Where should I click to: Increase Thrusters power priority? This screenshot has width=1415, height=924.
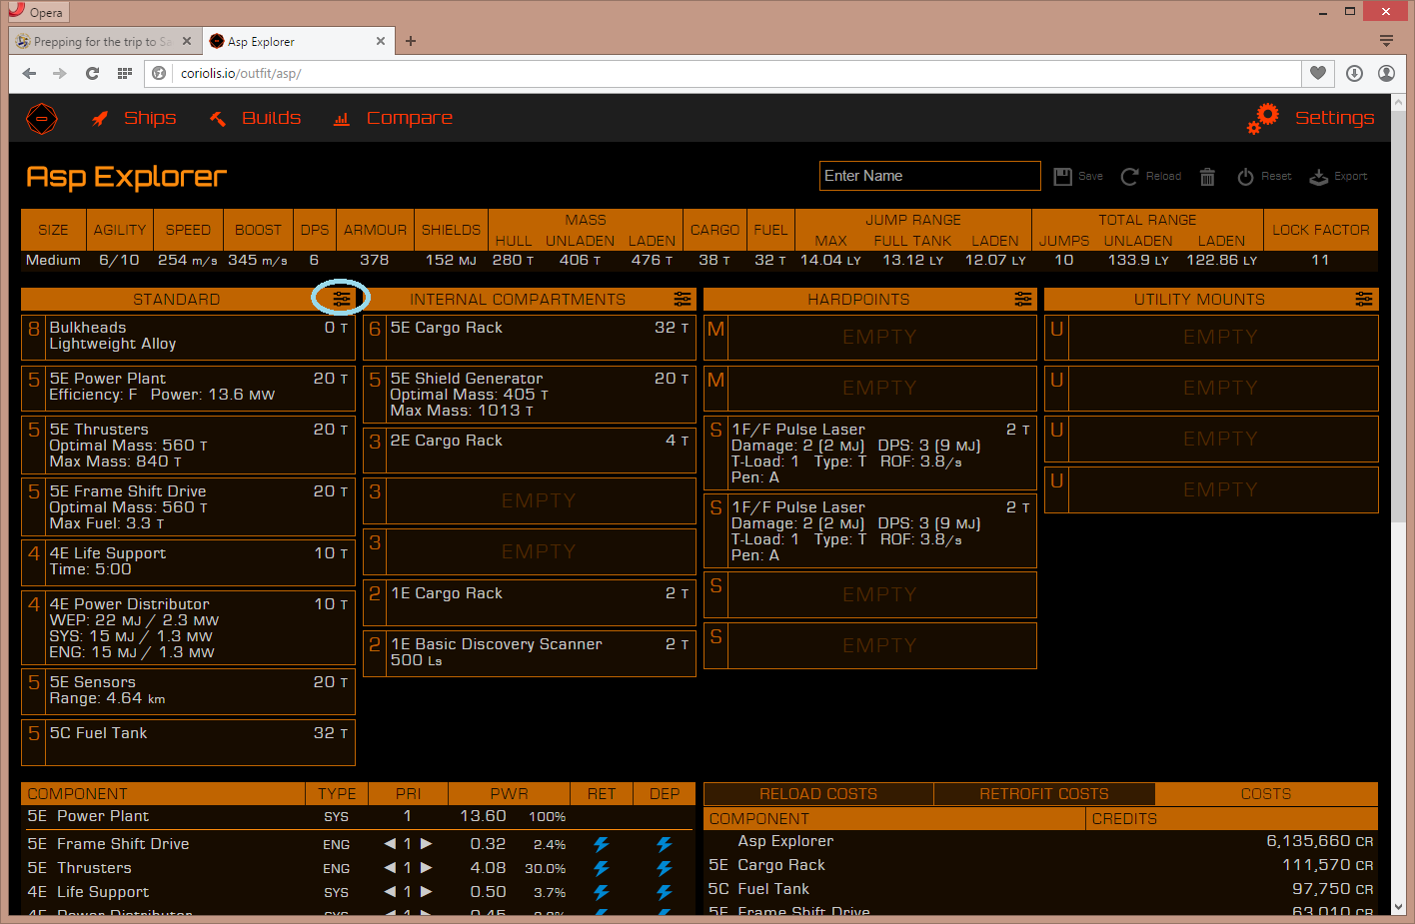click(427, 868)
